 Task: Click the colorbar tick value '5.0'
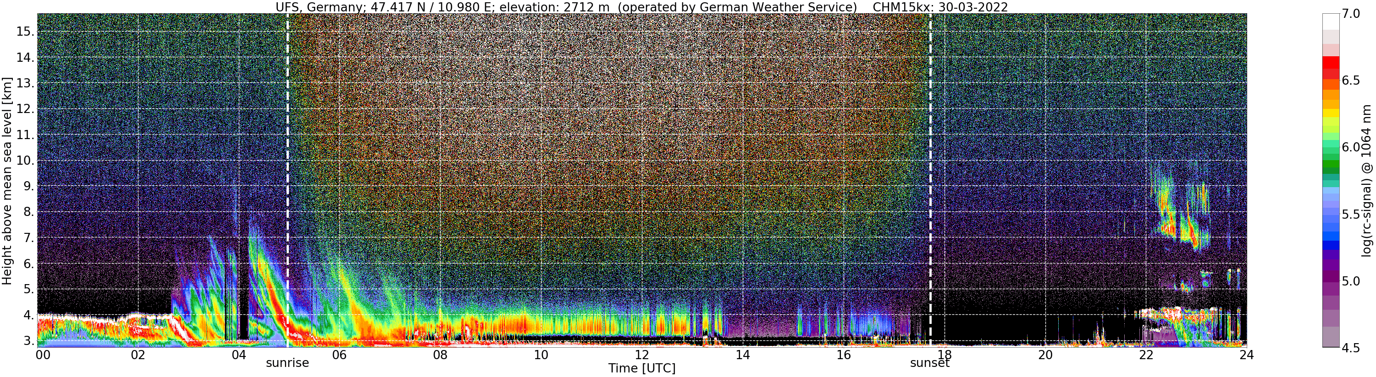click(1350, 281)
